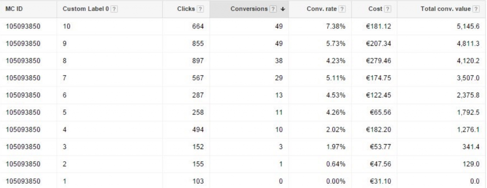
Task: Open the help icon beside Cost
Action: 387,9
